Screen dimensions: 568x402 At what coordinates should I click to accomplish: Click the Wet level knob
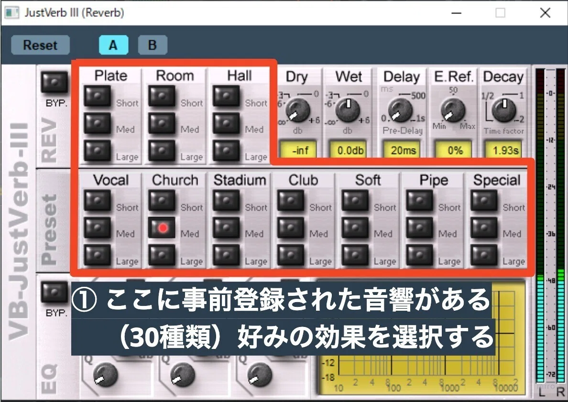pyautogui.click(x=348, y=110)
